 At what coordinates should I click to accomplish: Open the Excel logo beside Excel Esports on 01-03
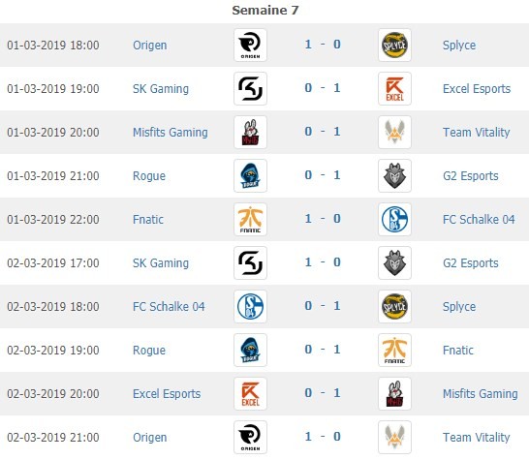(x=394, y=89)
